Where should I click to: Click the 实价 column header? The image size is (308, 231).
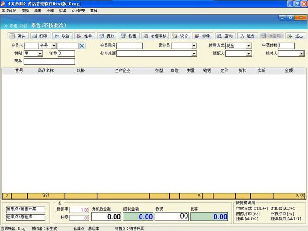[262, 71]
